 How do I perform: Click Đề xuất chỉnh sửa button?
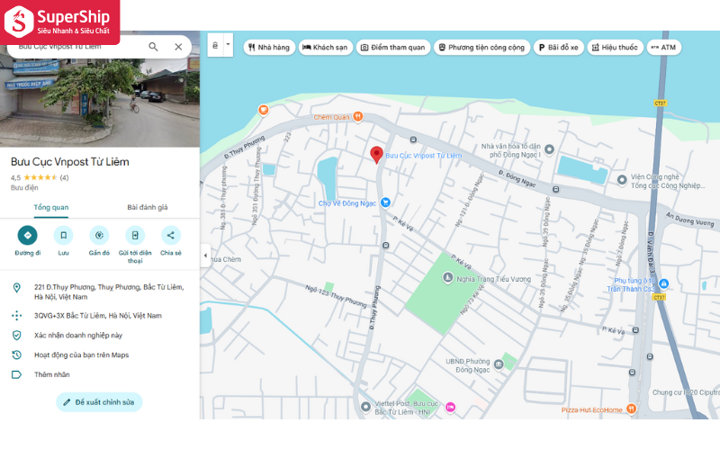pyautogui.click(x=99, y=402)
